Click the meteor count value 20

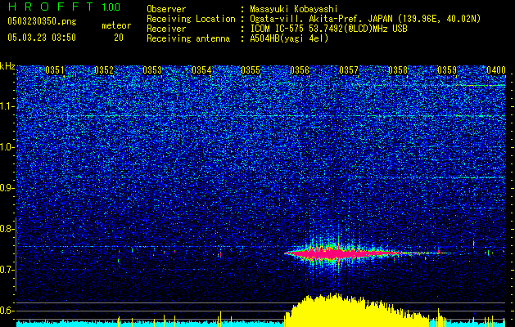pos(119,38)
